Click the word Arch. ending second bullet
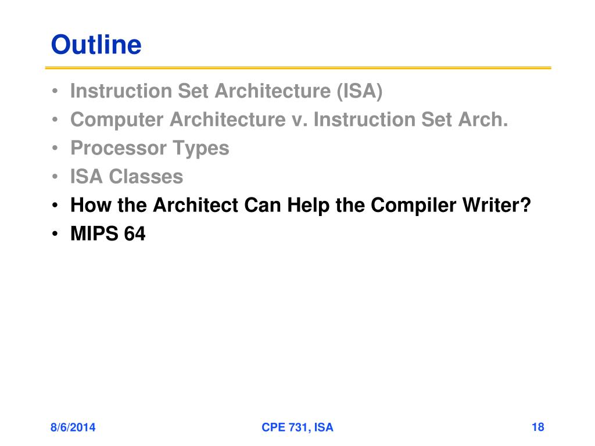 483,120
